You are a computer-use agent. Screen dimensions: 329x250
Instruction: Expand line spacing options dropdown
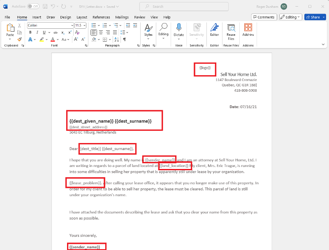click(x=127, y=32)
